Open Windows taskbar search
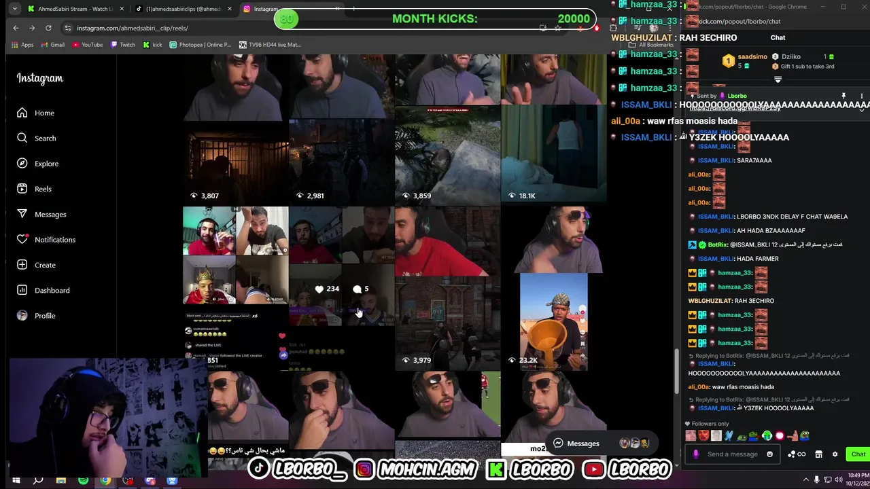The height and width of the screenshot is (489, 870). click(x=38, y=481)
